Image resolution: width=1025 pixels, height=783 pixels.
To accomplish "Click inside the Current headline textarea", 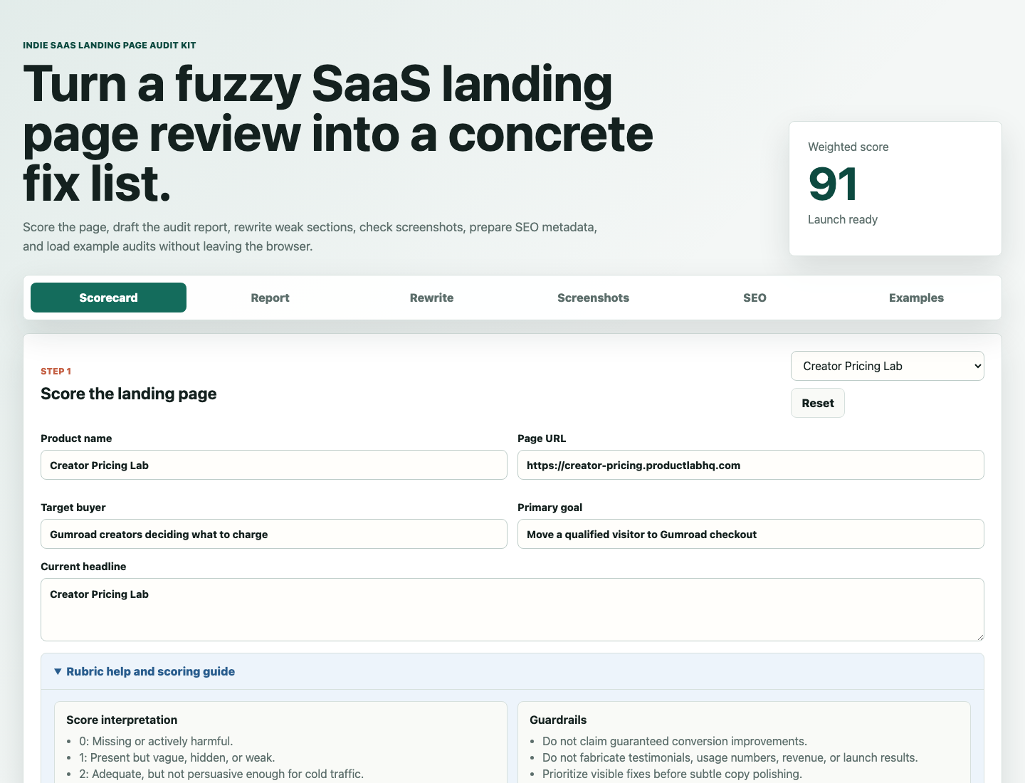I will point(512,609).
